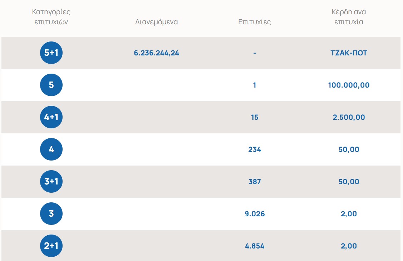Click the 4.854 winners count
The width and height of the screenshot is (403, 261).
(x=255, y=246)
